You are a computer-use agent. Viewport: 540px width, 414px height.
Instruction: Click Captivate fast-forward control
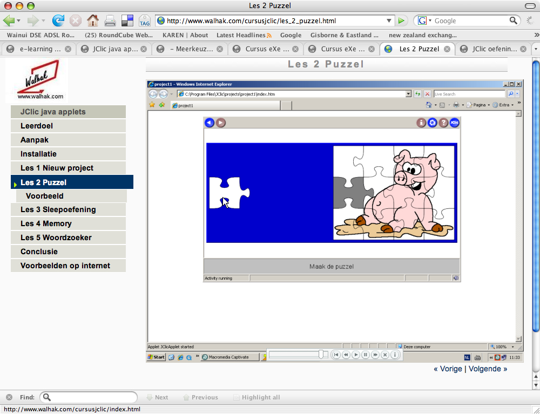[x=375, y=355]
